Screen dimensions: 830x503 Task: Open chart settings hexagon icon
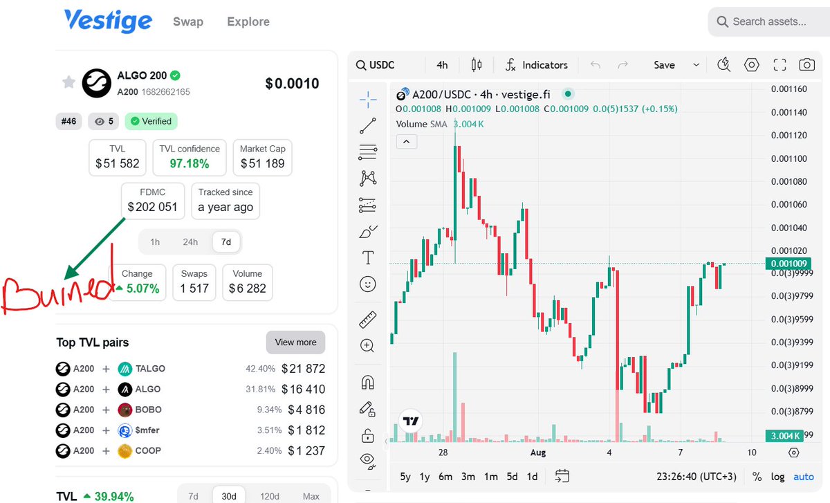752,65
